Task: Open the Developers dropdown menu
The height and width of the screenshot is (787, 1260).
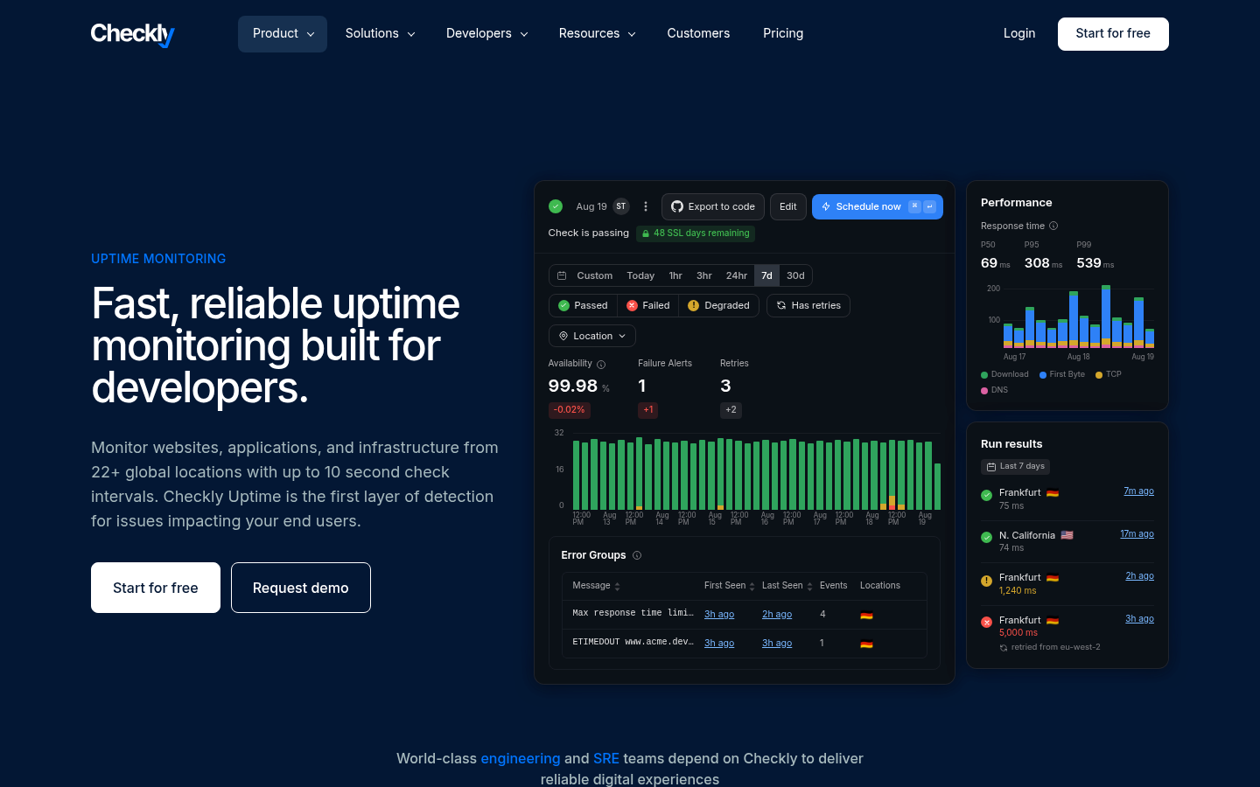Action: pyautogui.click(x=486, y=34)
